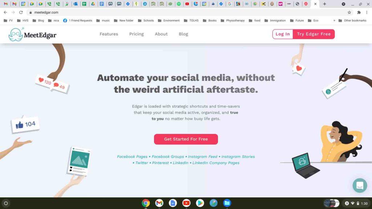The height and width of the screenshot is (209, 372).
Task: Open the Gmail app in the shelf
Action: (159, 203)
